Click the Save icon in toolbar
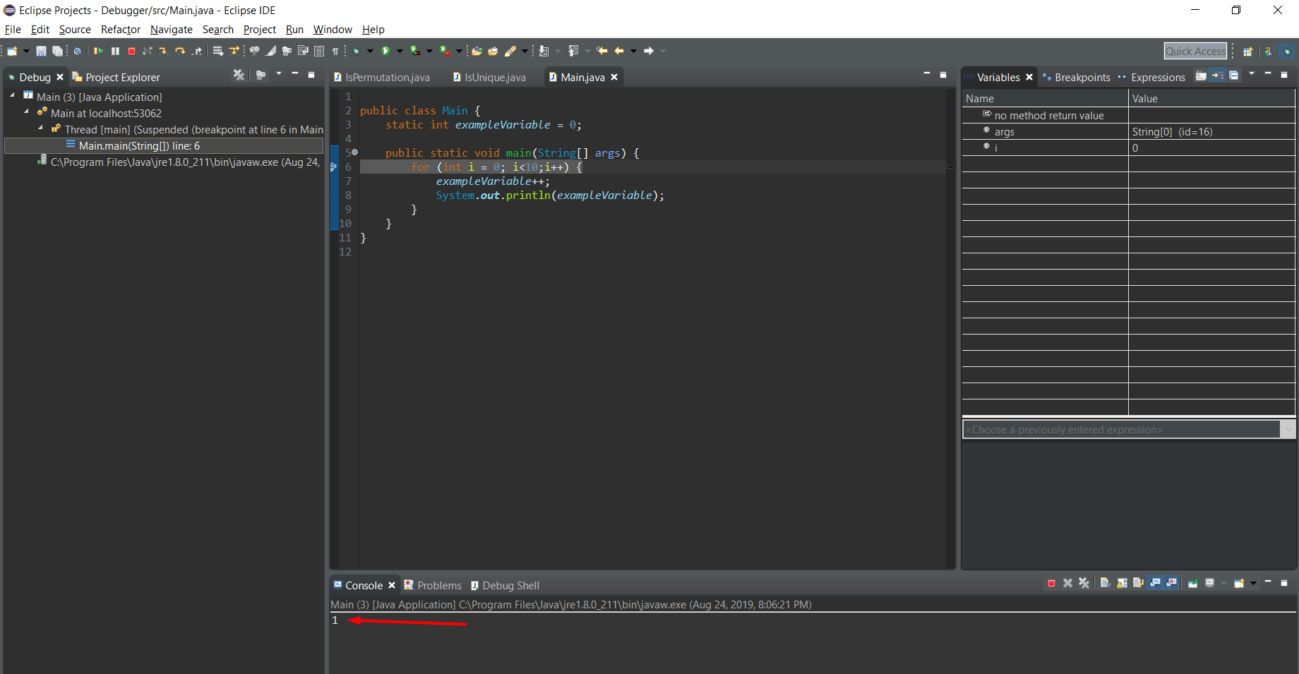The image size is (1299, 674). pos(41,51)
